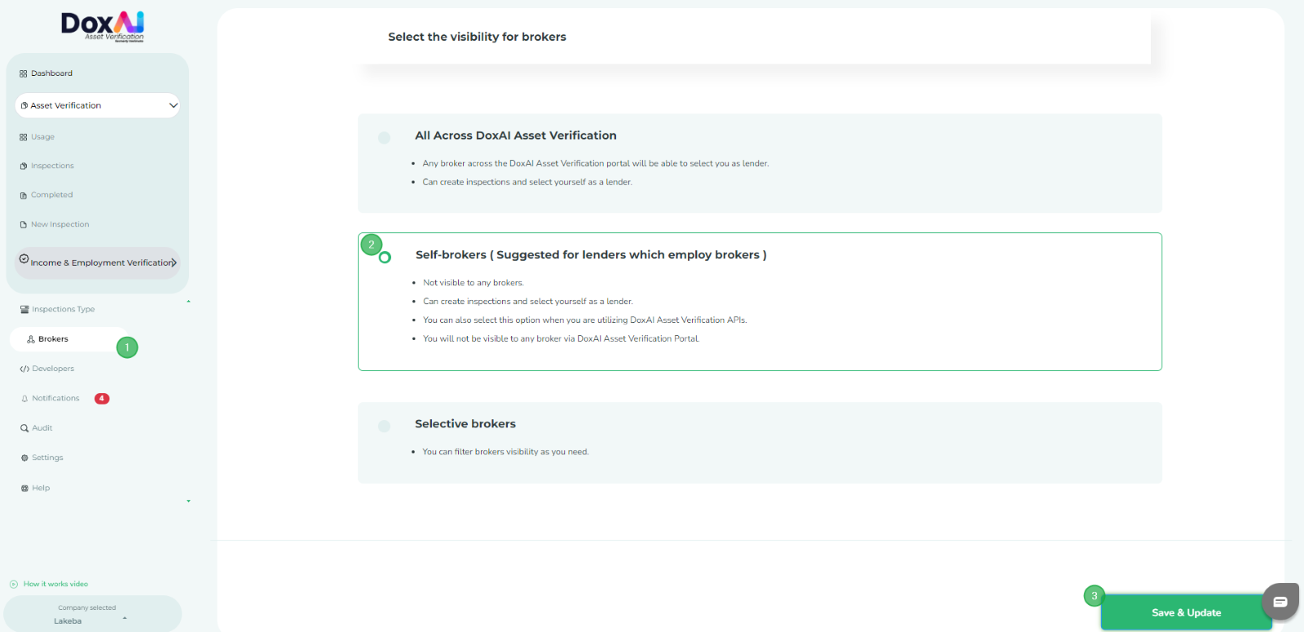Click the Notifications bell icon
The height and width of the screenshot is (632, 1304).
click(x=24, y=399)
